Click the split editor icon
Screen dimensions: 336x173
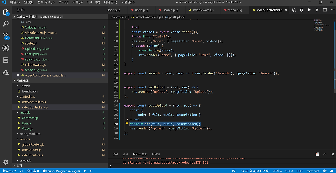click(325, 10)
